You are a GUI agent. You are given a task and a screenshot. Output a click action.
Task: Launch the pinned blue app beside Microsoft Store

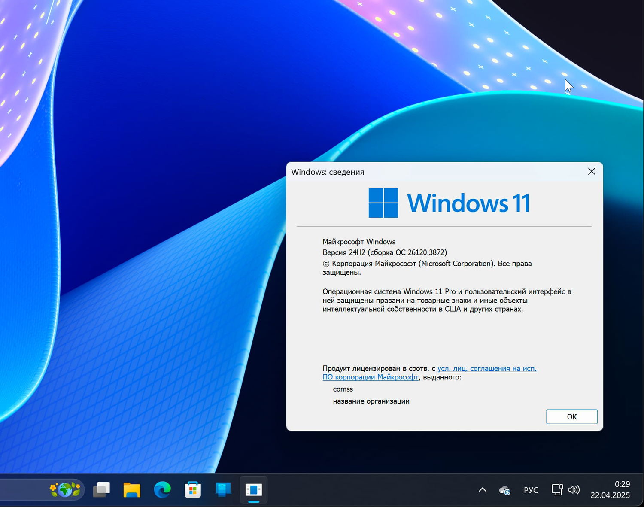coord(222,489)
